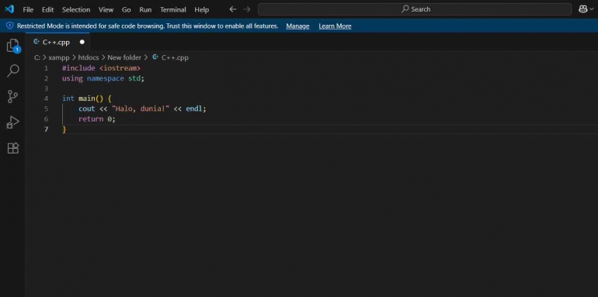Click the Learn More link
Viewport: 598px width, 297px height.
[x=335, y=26]
